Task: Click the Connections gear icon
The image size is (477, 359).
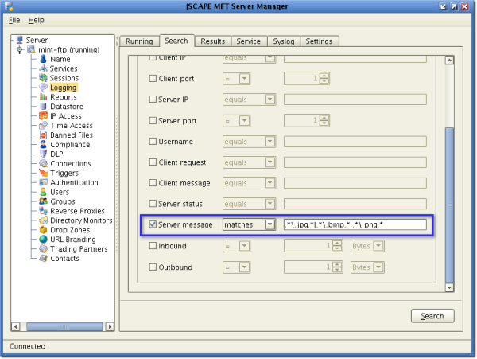Action: pos(43,163)
